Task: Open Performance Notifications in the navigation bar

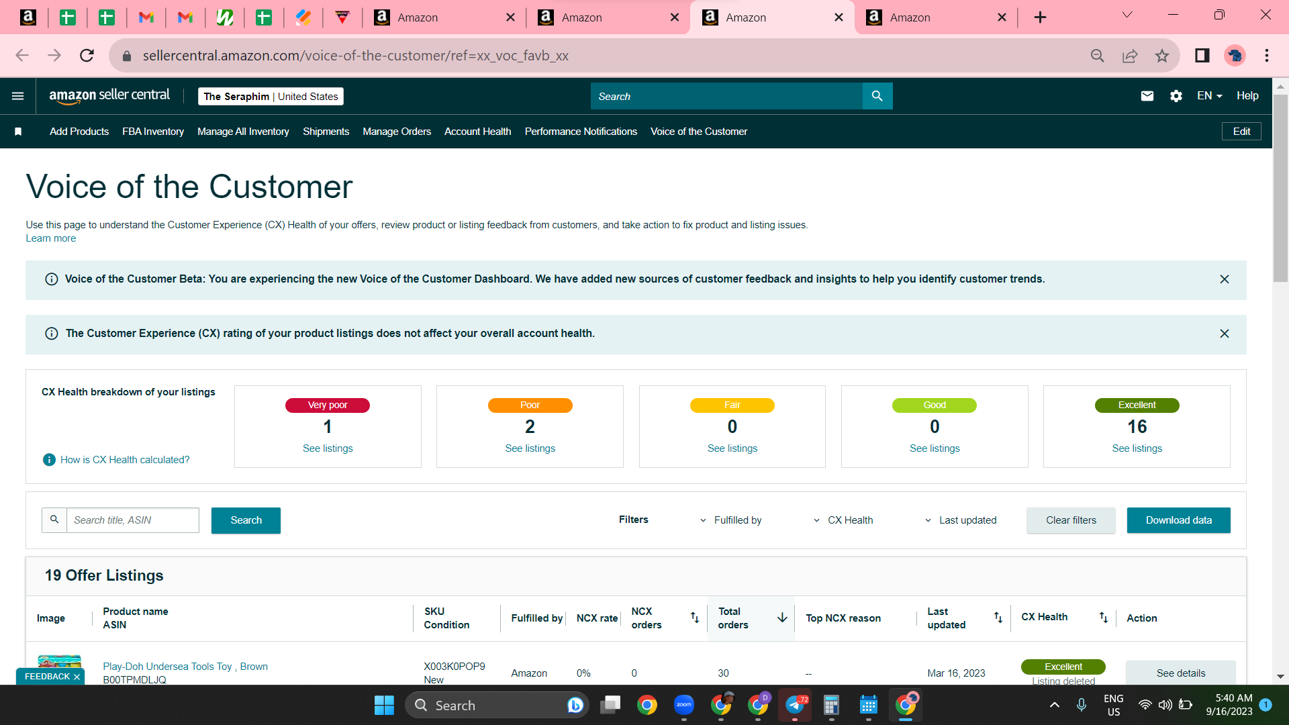Action: (x=581, y=132)
